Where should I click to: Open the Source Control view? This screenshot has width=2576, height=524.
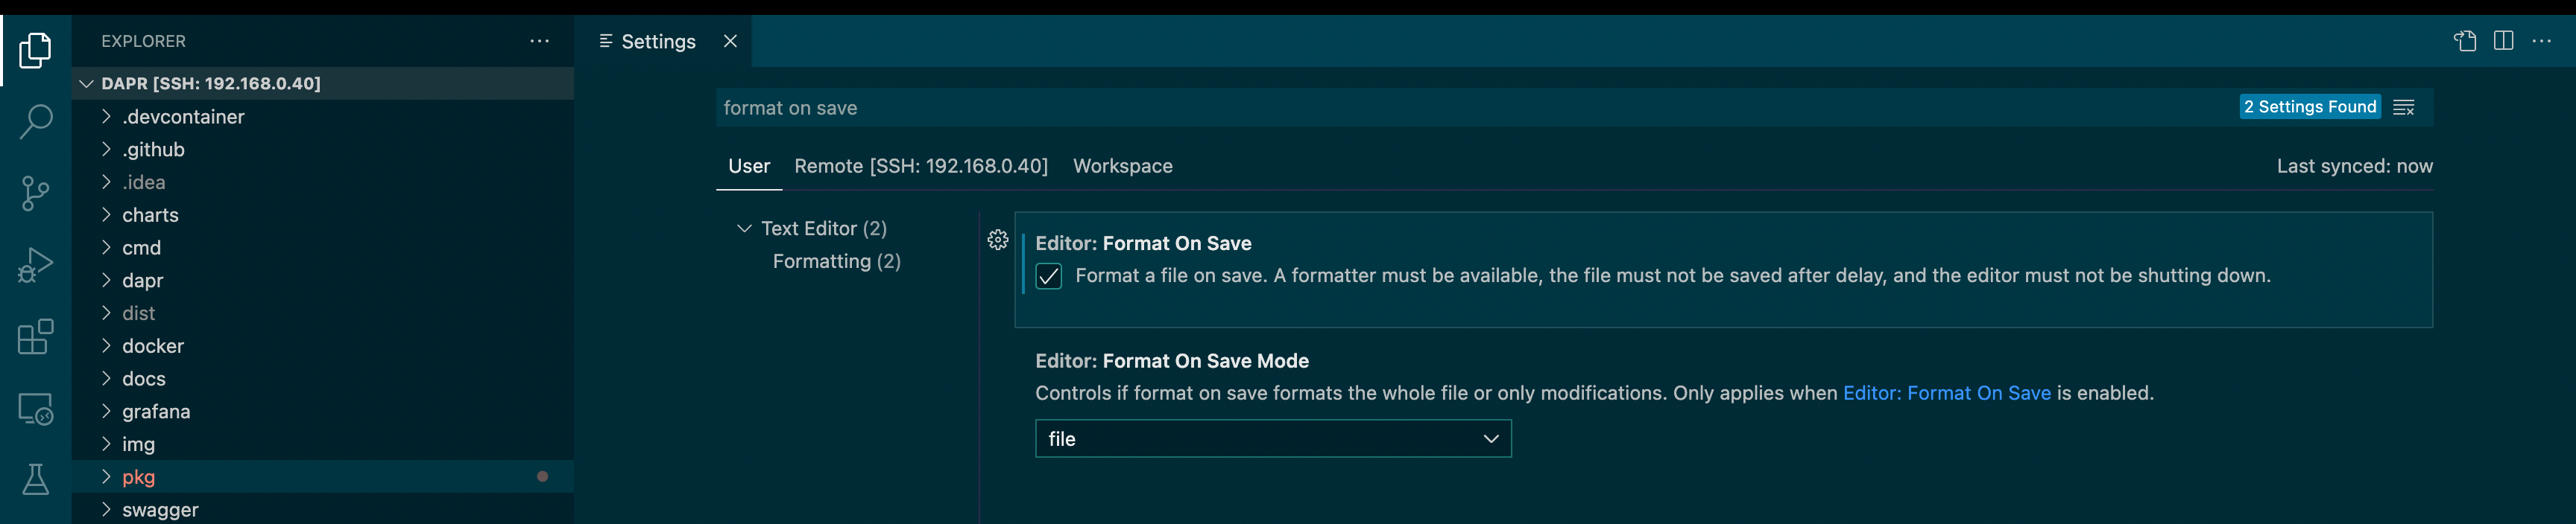coord(36,193)
